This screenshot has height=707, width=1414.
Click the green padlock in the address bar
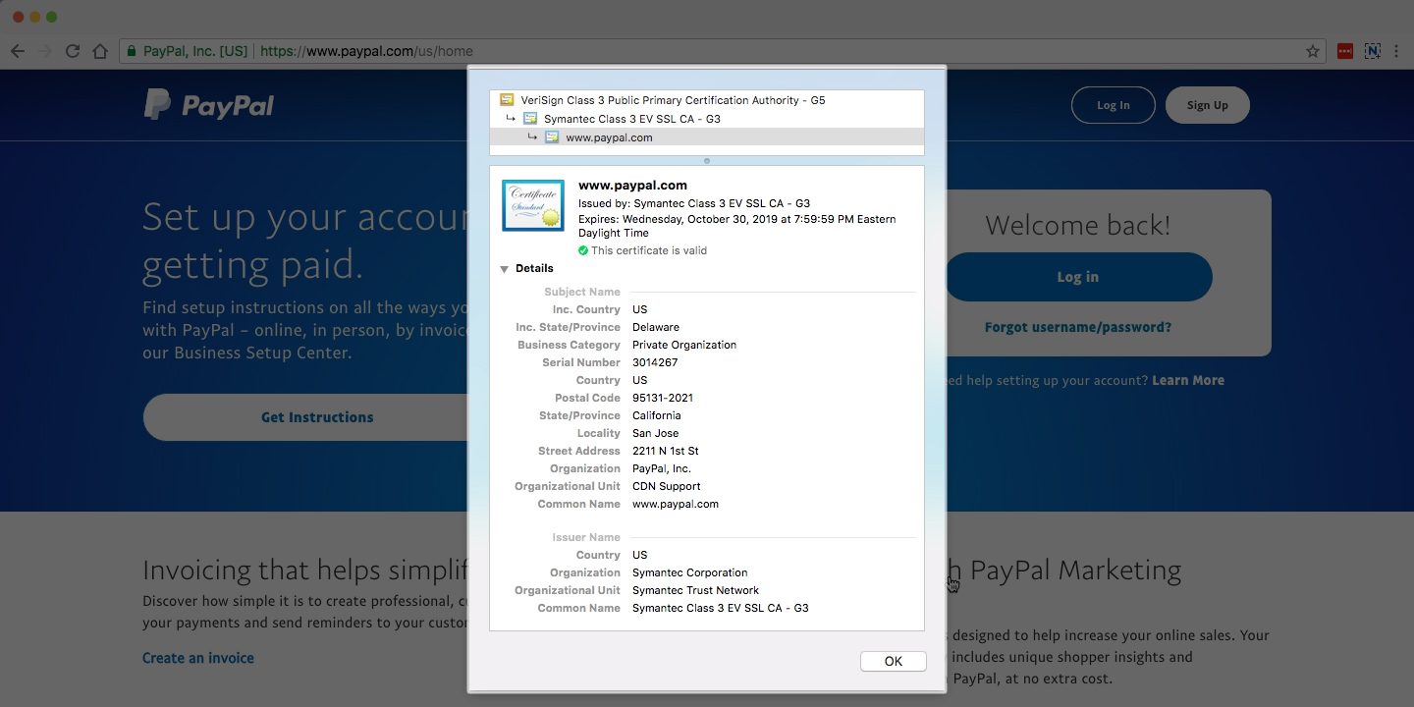[x=131, y=51]
